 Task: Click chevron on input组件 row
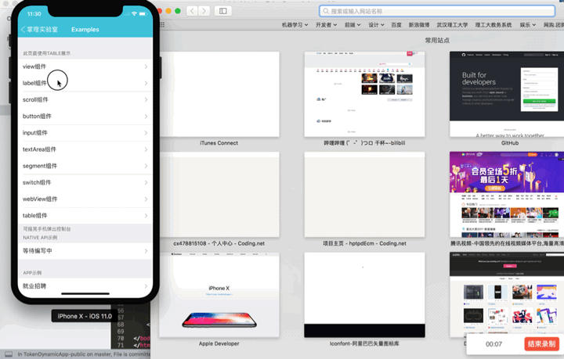click(146, 133)
